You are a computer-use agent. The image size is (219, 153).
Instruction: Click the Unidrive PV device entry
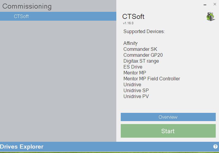pyautogui.click(x=136, y=96)
